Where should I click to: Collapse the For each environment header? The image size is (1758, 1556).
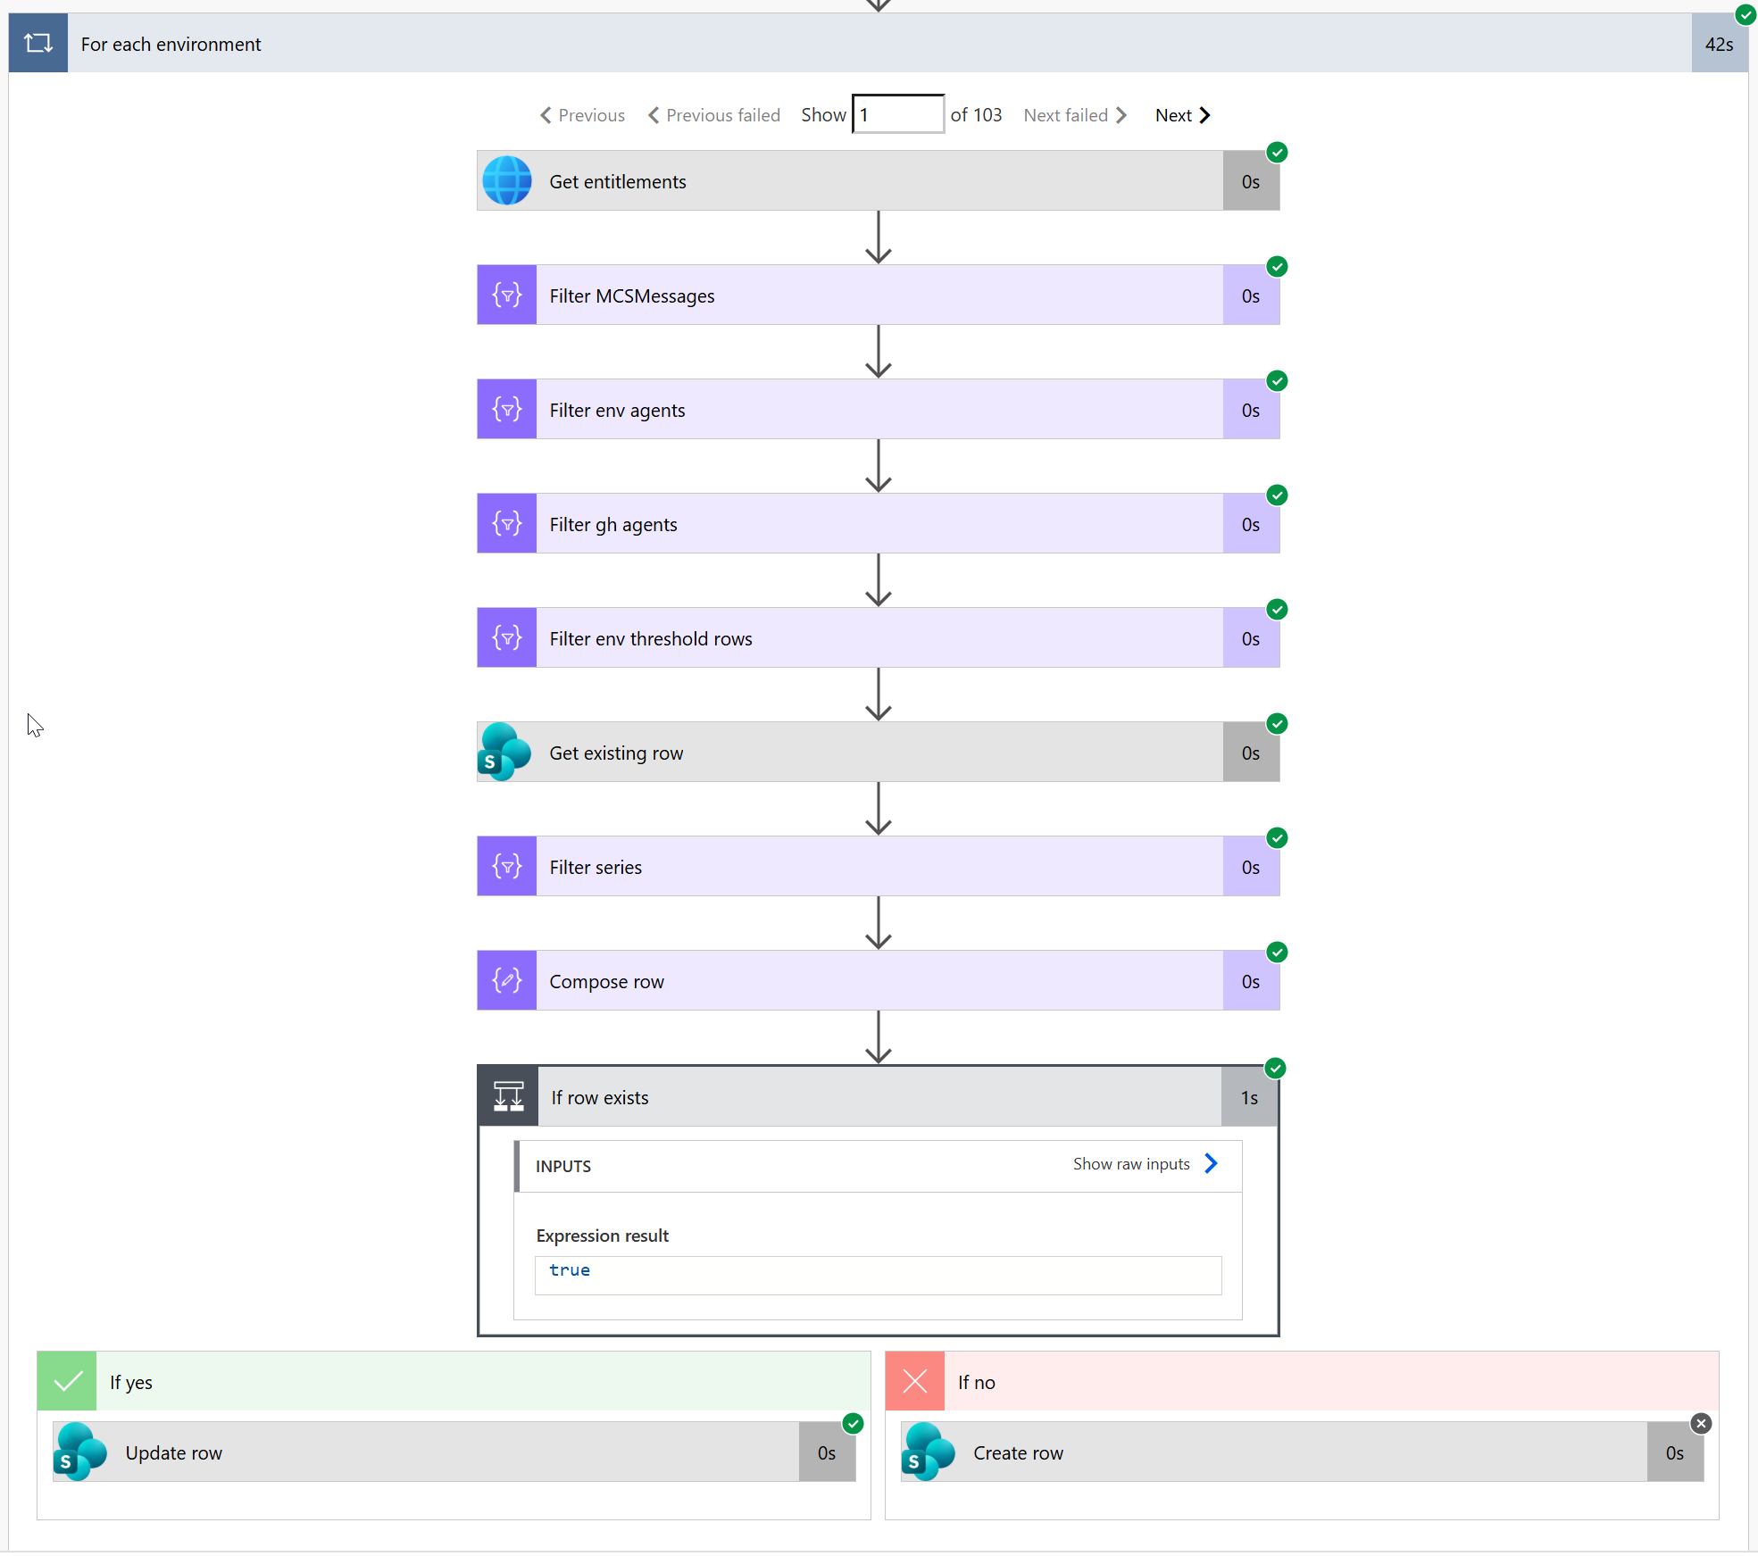pyautogui.click(x=879, y=43)
